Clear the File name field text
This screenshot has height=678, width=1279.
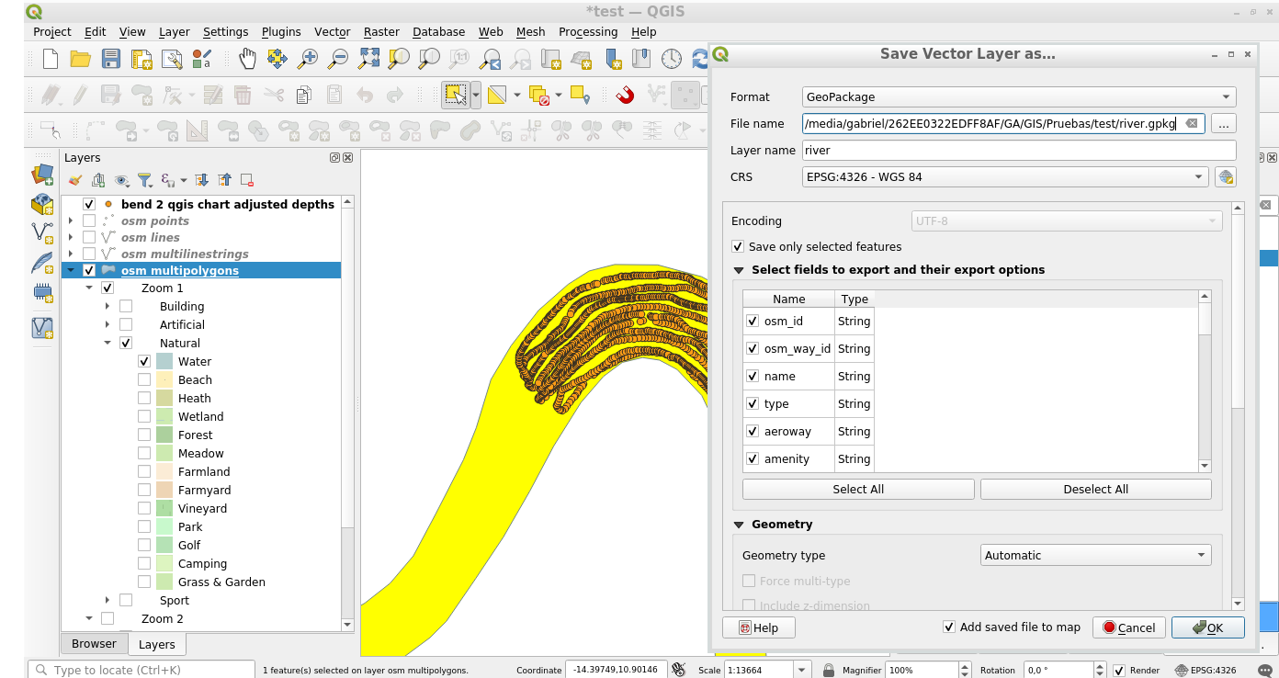point(1191,123)
